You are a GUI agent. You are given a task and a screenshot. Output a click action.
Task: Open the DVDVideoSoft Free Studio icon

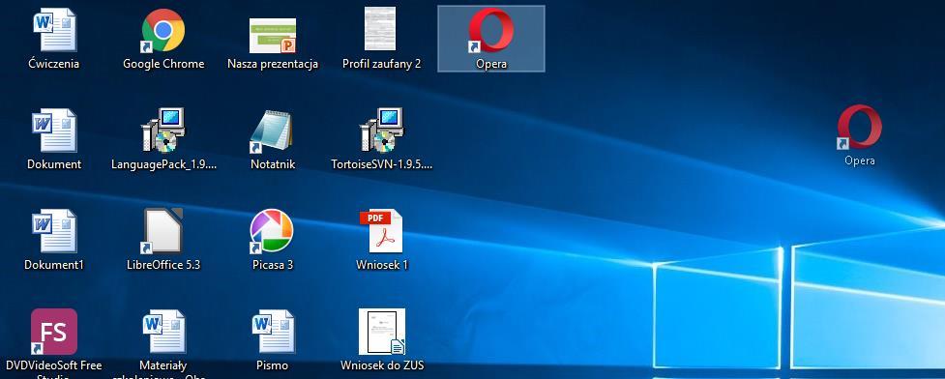(53, 332)
